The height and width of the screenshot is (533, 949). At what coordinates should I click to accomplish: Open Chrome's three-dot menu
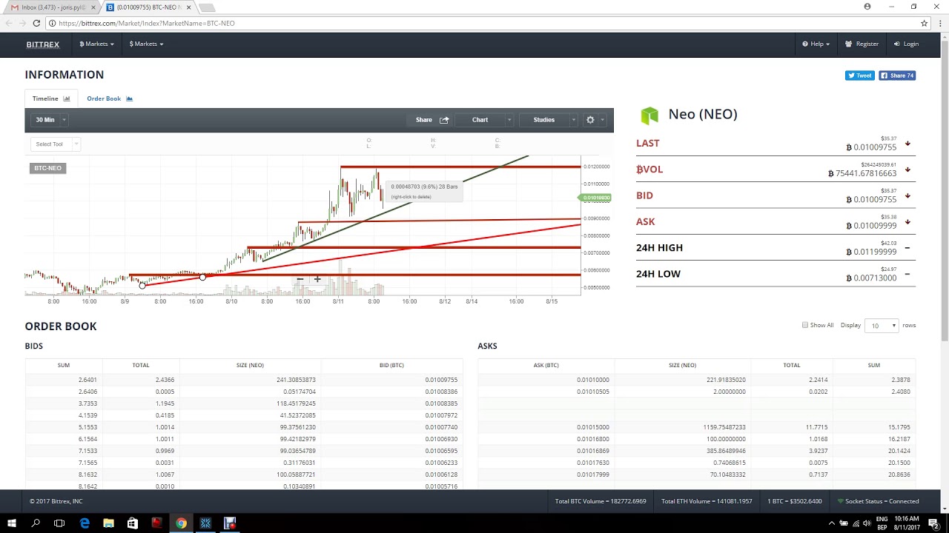939,23
